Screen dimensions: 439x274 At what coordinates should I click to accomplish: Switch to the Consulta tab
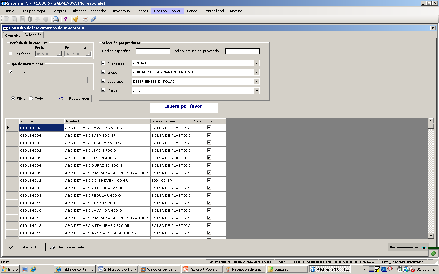[x=13, y=35]
